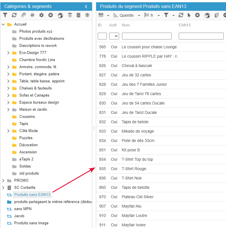Click the help question mark icon

click(87, 15)
